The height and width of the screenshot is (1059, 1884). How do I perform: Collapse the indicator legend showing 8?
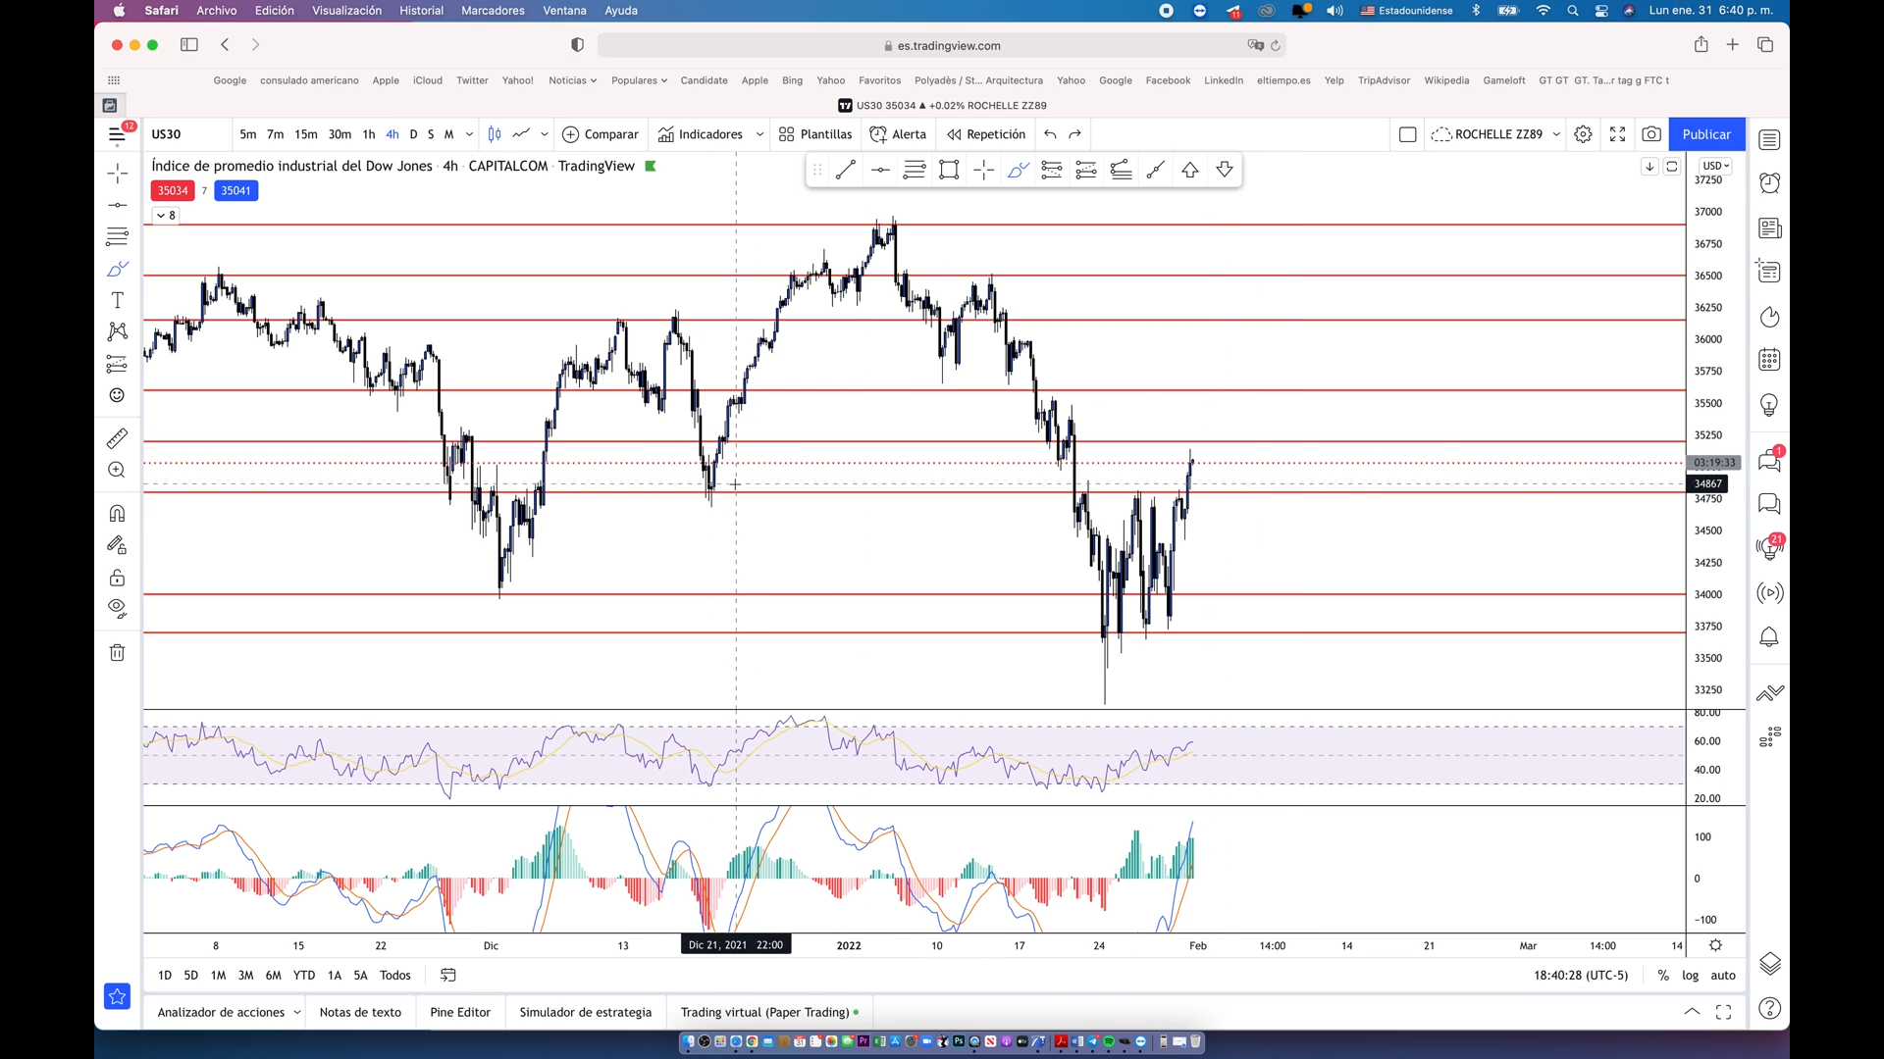pyautogui.click(x=166, y=216)
